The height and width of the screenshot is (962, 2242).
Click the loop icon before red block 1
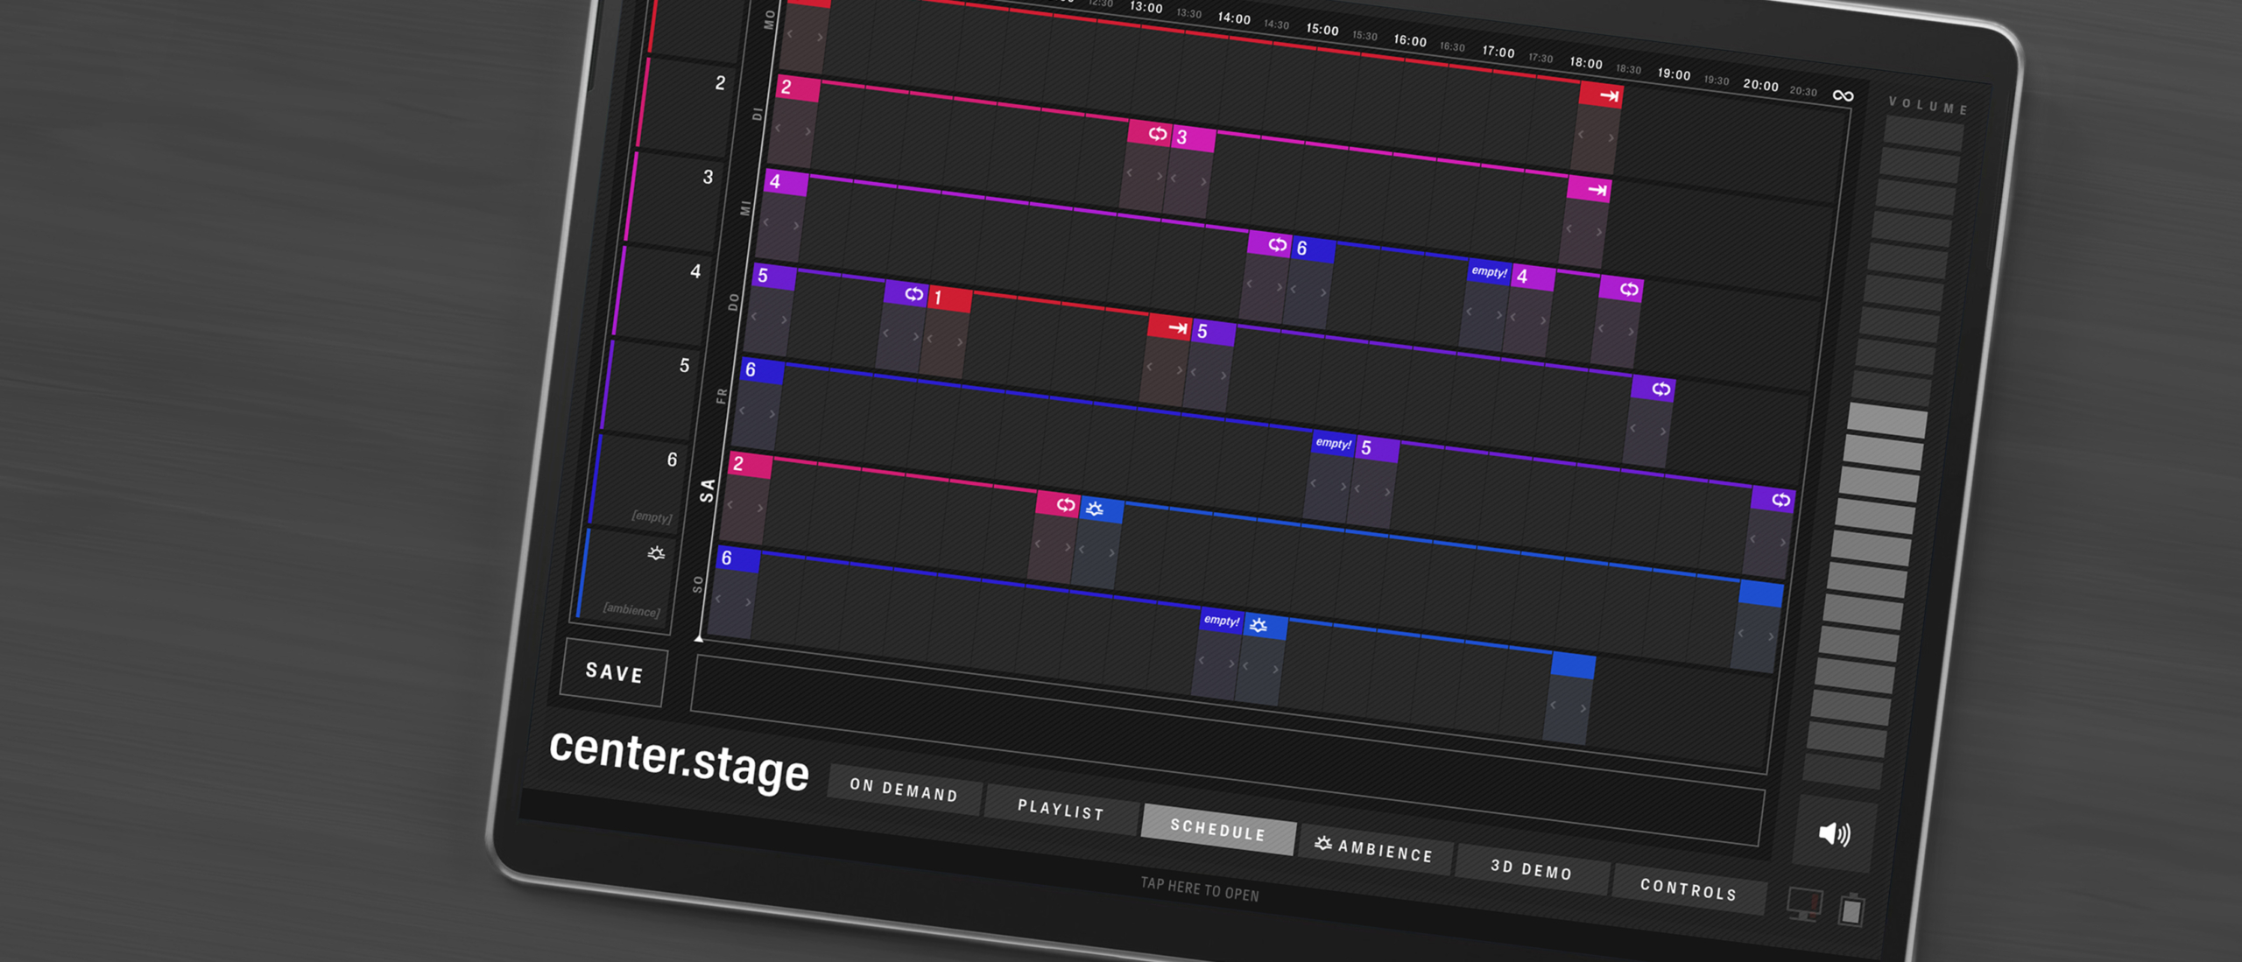pos(906,293)
